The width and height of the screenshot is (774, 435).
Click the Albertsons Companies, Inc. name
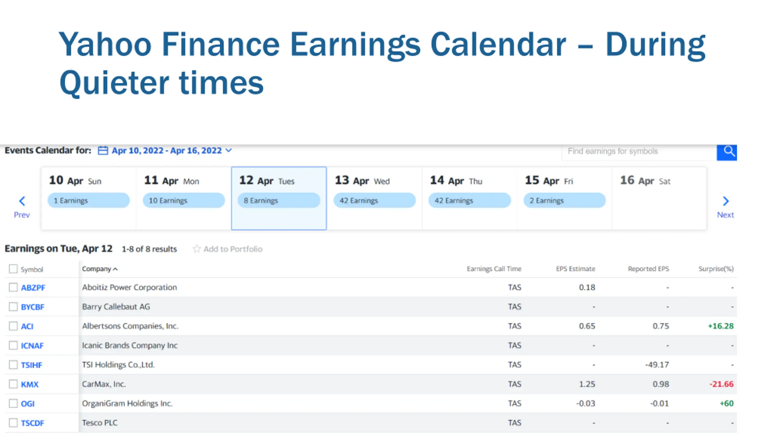pos(130,326)
